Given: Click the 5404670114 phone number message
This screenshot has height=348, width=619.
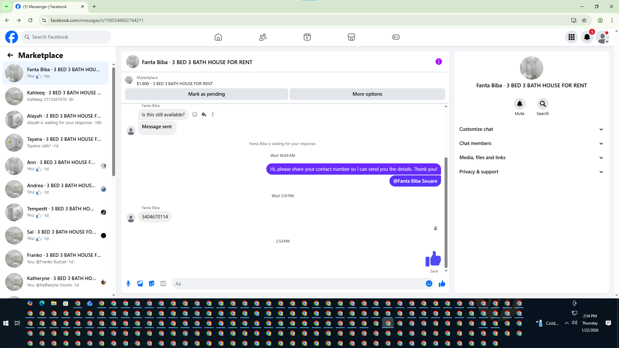Looking at the screenshot, I should tap(155, 217).
